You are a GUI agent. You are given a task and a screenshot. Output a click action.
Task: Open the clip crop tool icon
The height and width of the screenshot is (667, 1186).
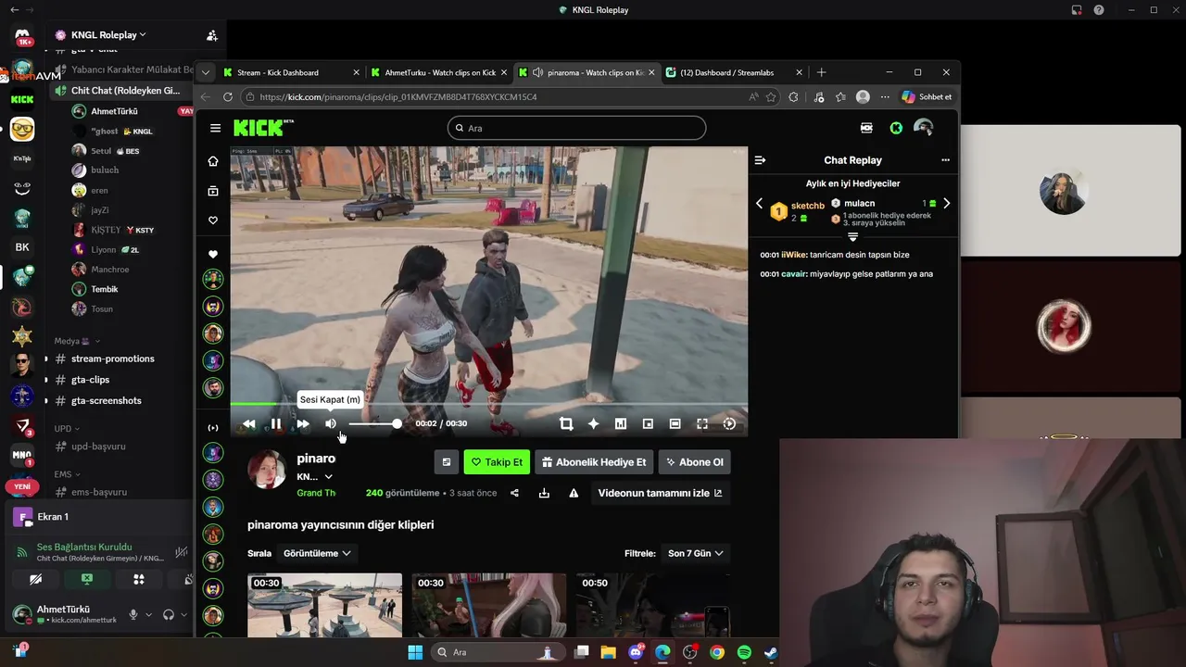pos(566,423)
